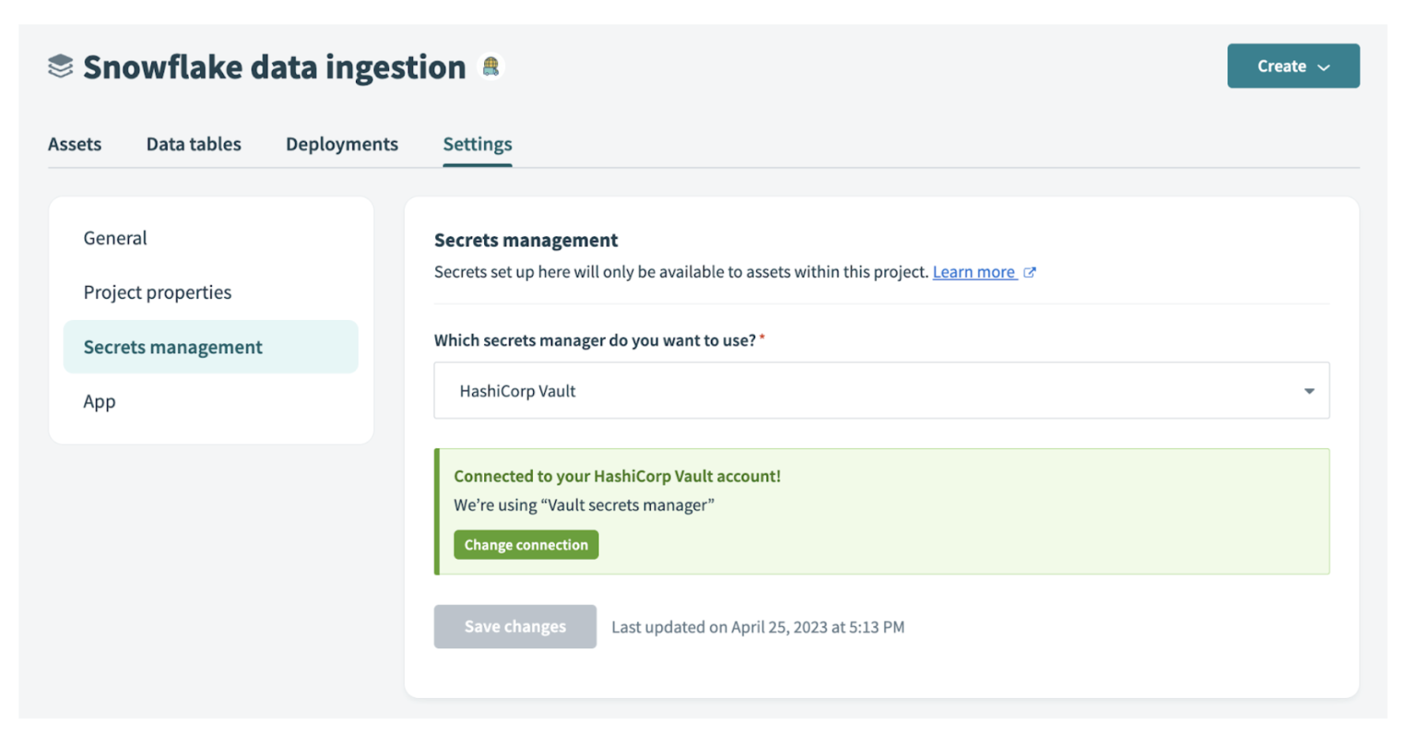
Task: Click the external link icon after Learn more
Action: [1030, 272]
